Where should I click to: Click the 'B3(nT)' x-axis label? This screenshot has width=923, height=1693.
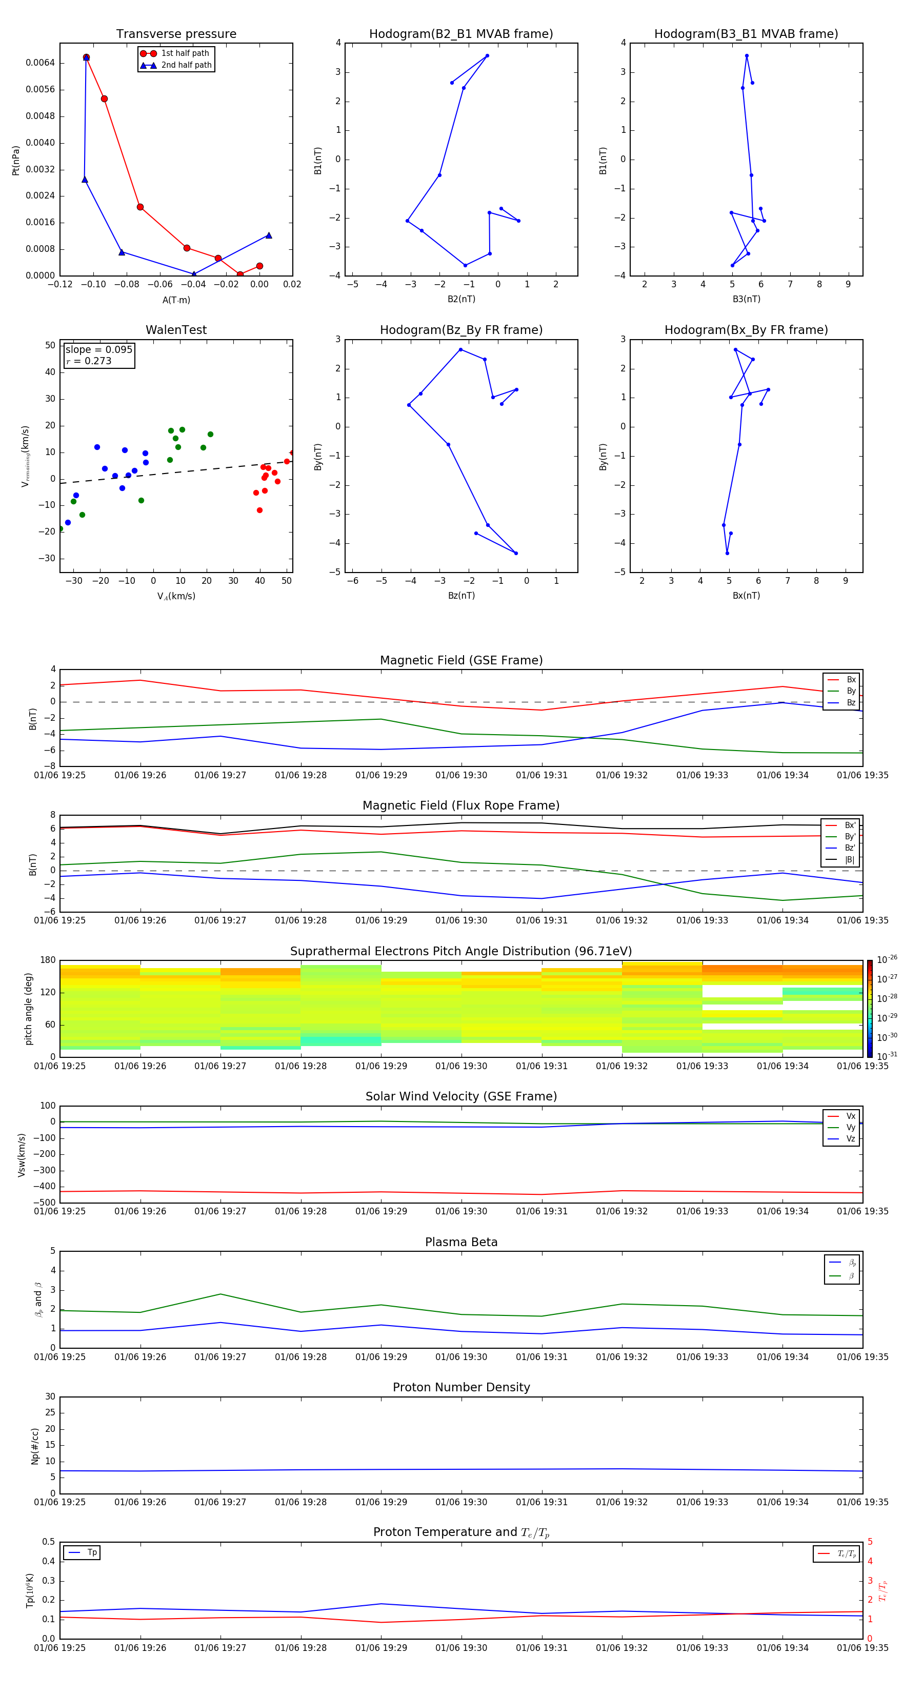click(746, 299)
